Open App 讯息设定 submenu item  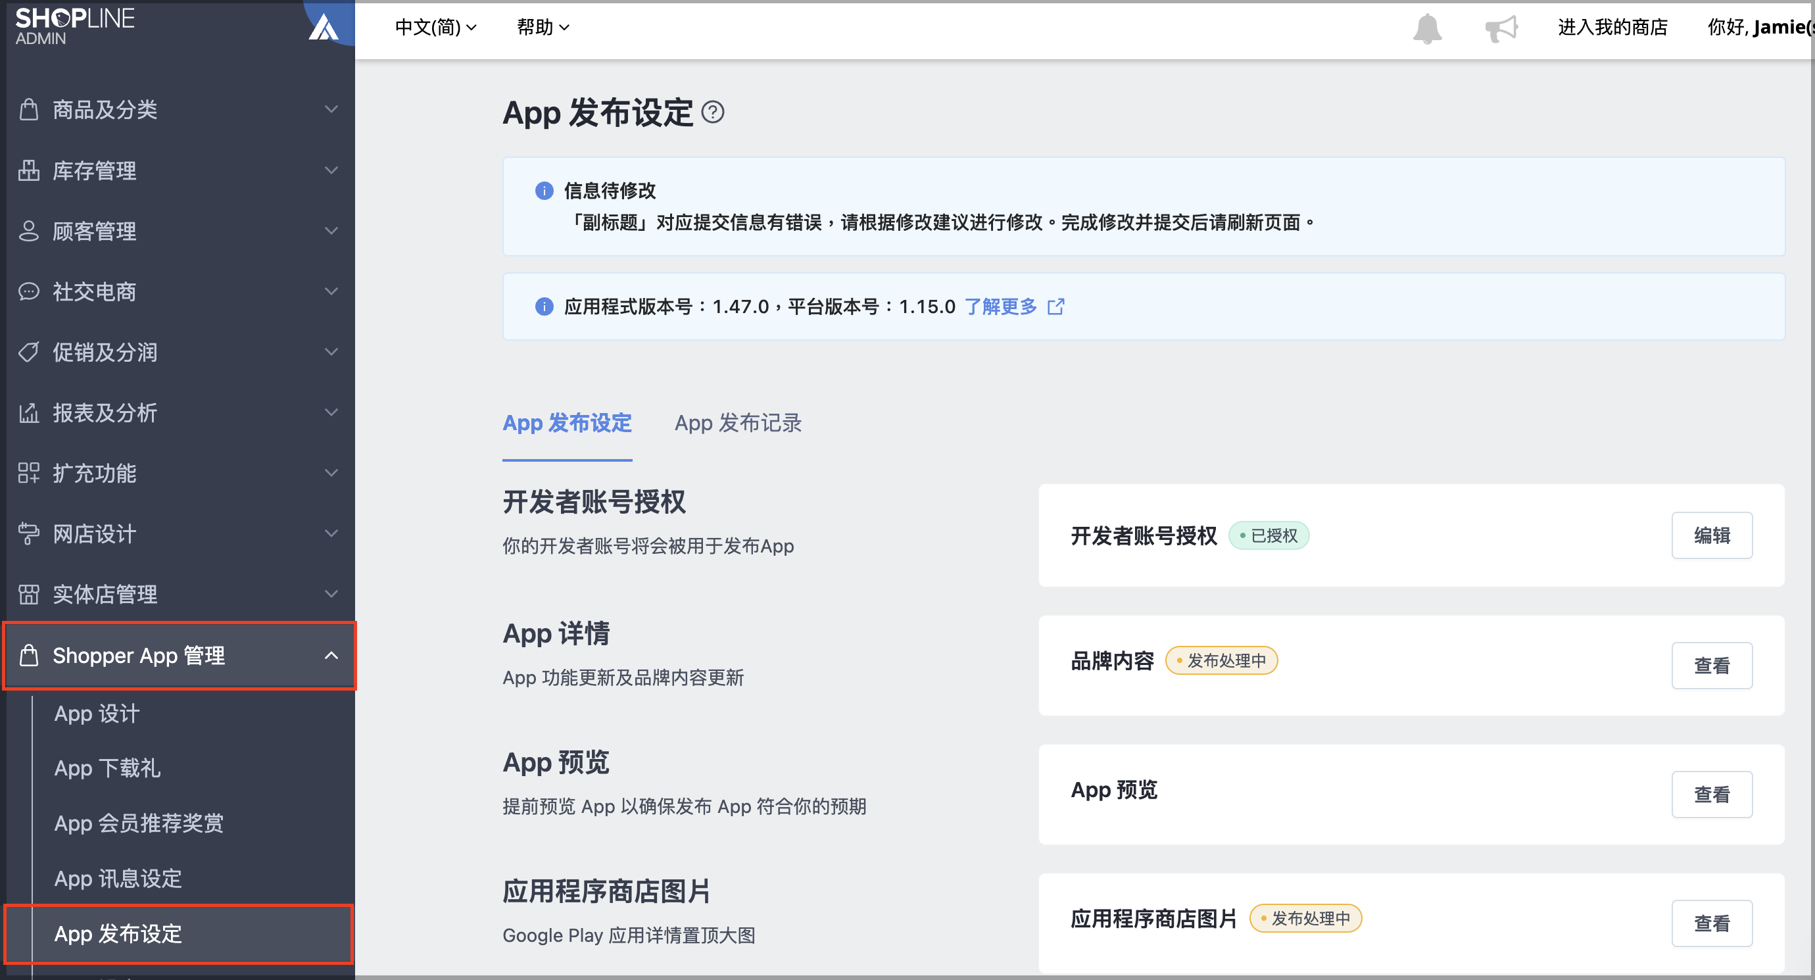[118, 878]
